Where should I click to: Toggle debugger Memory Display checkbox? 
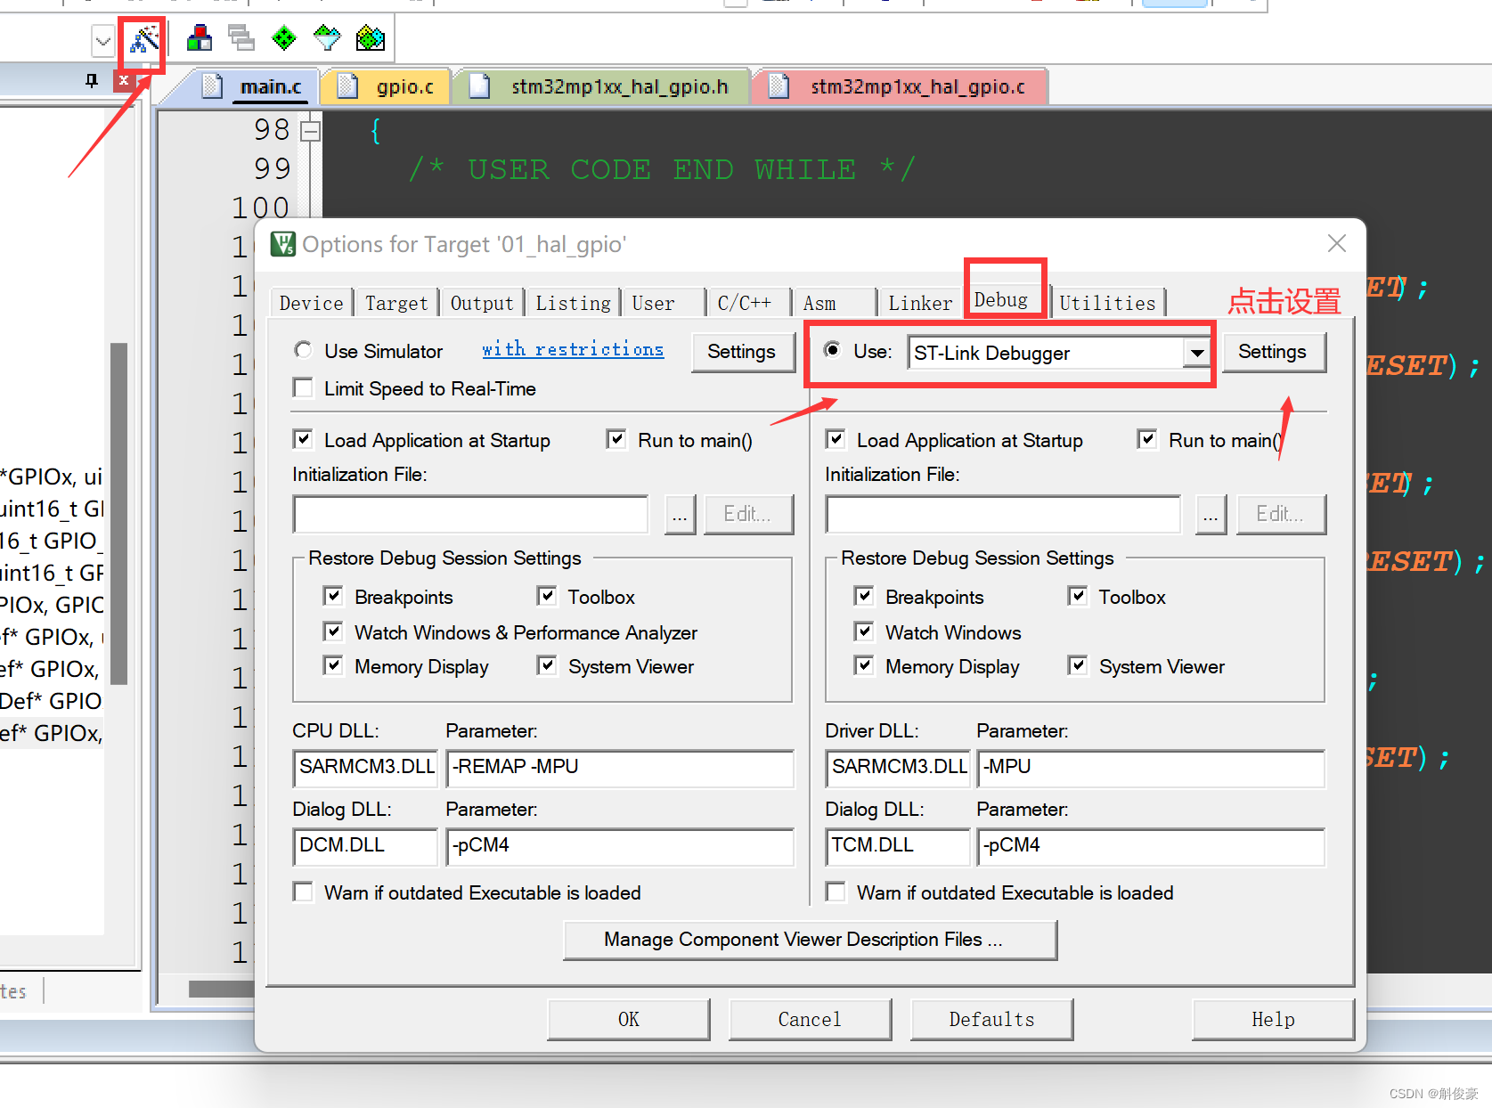click(x=864, y=665)
